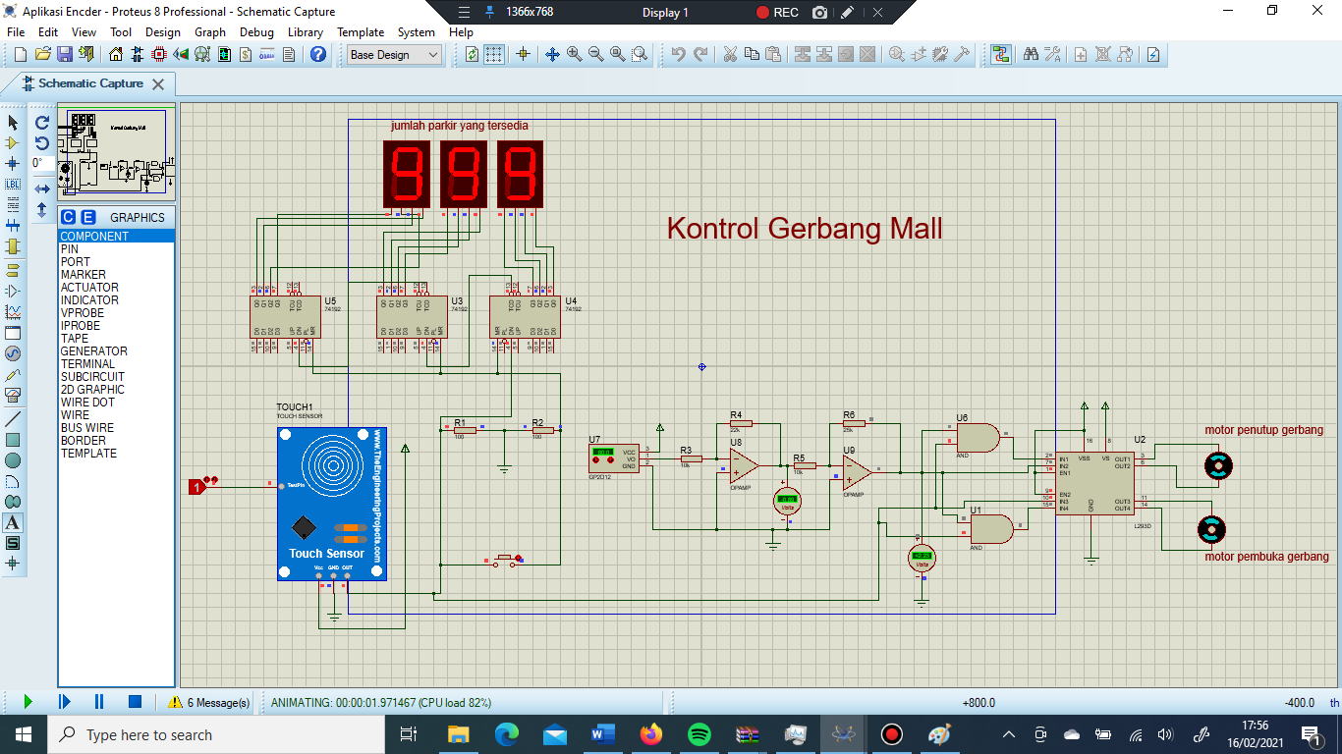Viewport: 1342px width, 754px height.
Task: Open the Base Design sheet dropdown
Action: pos(392,55)
